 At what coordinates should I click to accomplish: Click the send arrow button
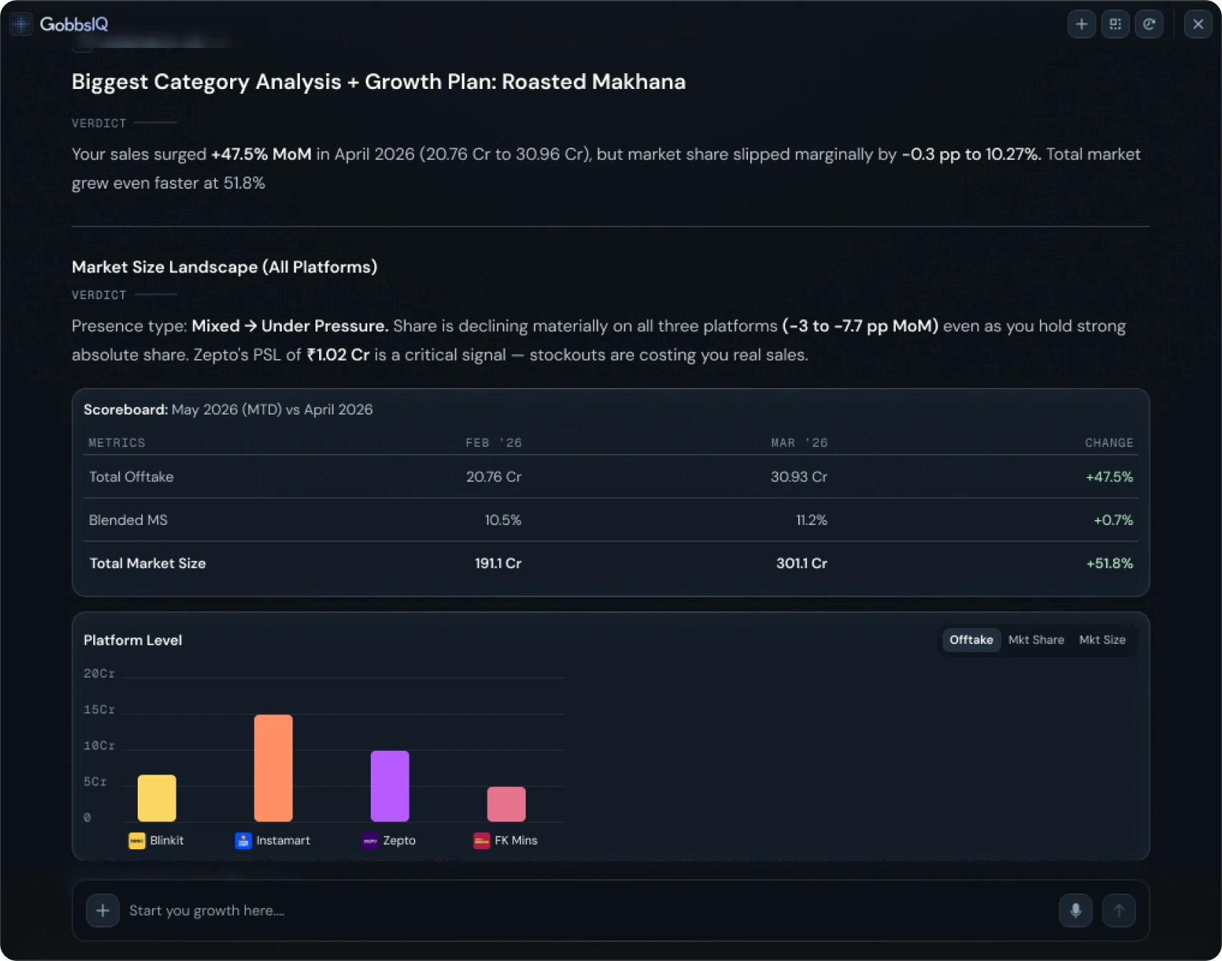tap(1119, 911)
